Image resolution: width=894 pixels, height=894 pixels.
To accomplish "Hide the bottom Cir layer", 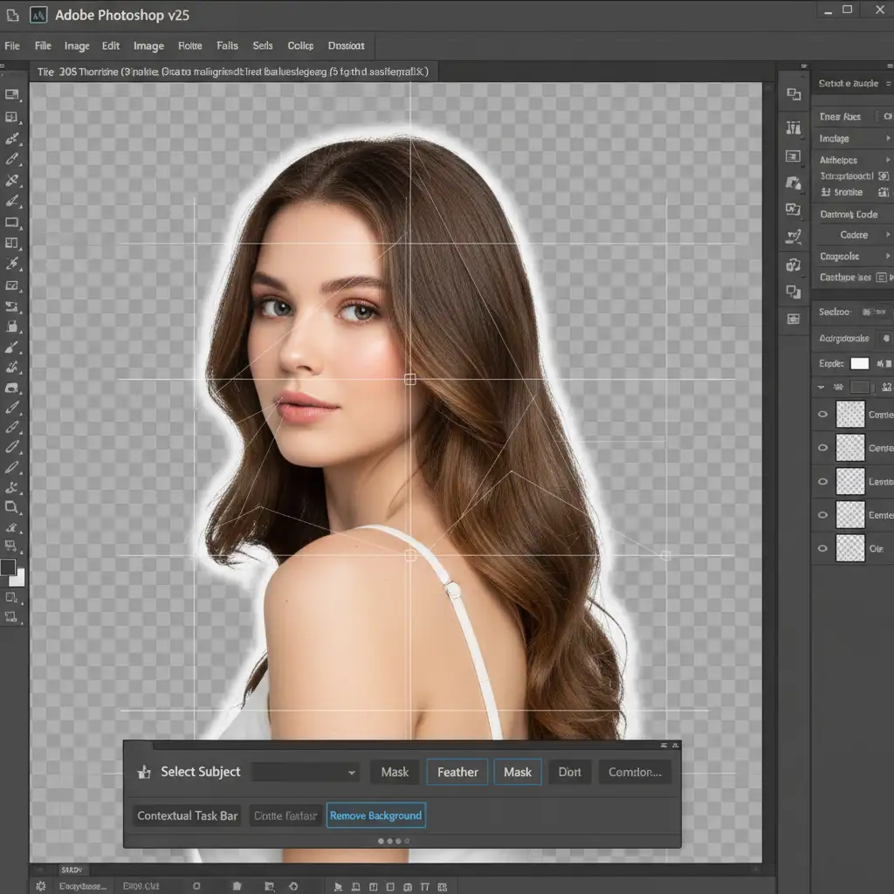I will click(822, 548).
